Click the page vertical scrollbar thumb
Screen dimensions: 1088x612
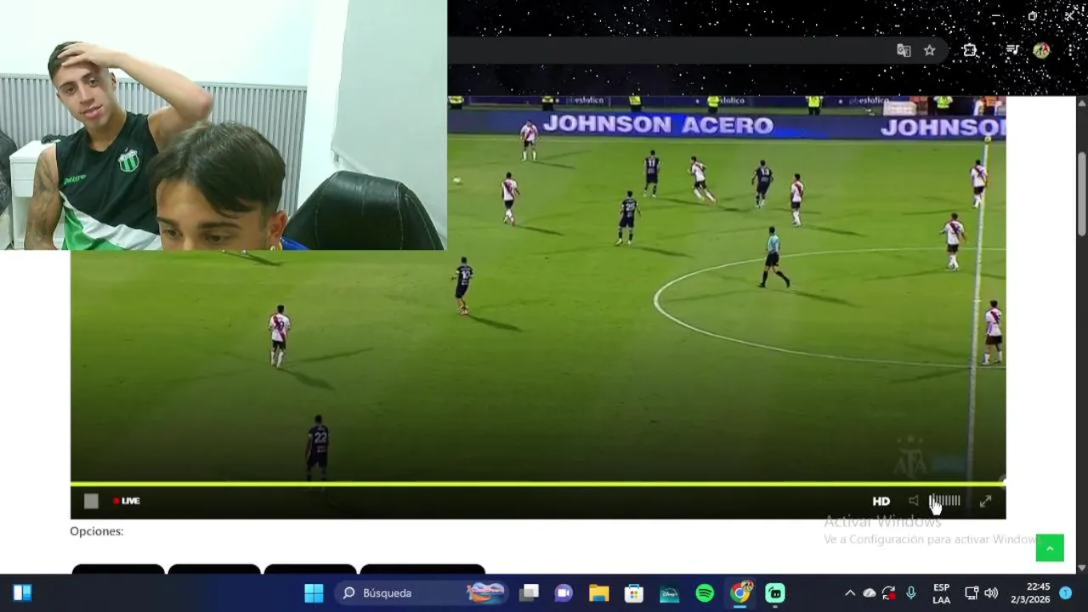point(1081,195)
